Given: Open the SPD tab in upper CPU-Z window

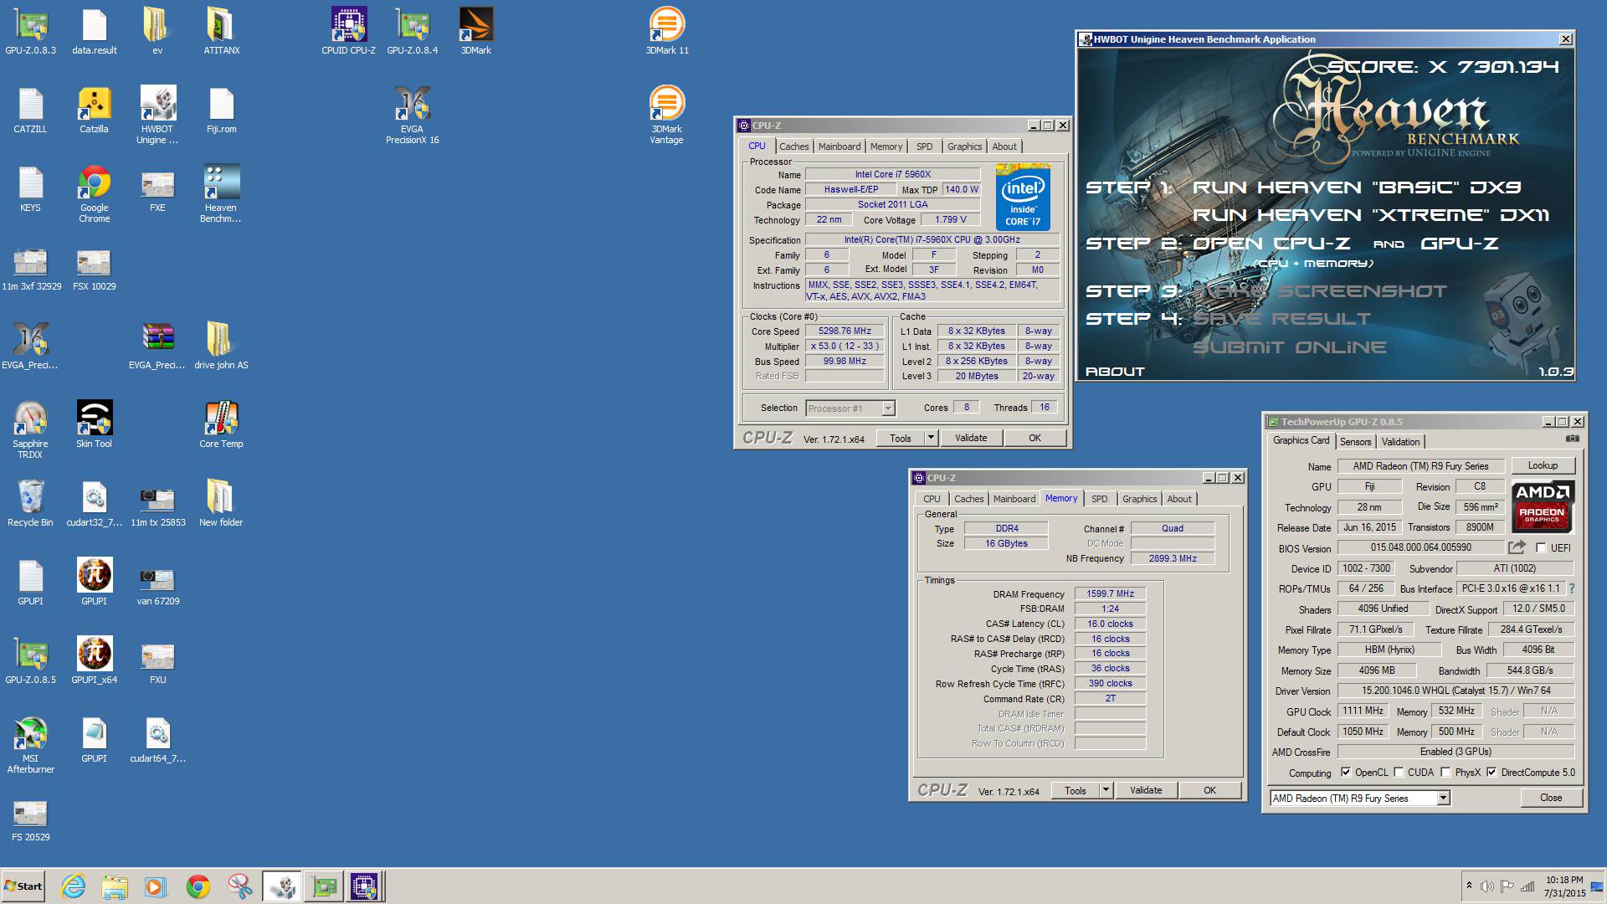Looking at the screenshot, I should [x=924, y=146].
